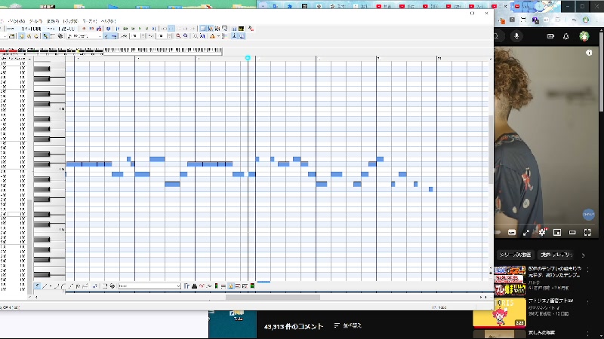
Task: Click the jump-to-end playback button
Action: (x=154, y=29)
